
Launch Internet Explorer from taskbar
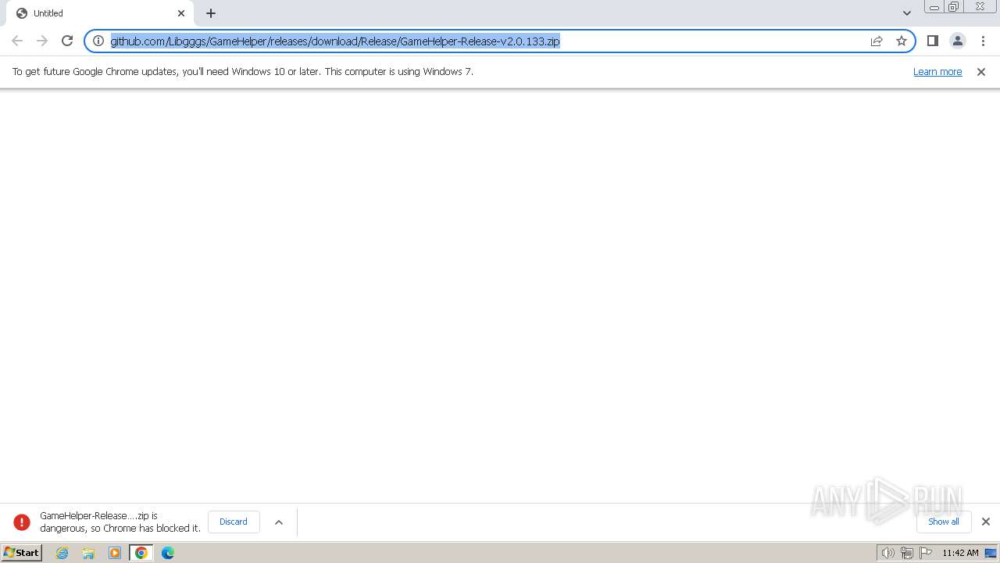pyautogui.click(x=62, y=553)
